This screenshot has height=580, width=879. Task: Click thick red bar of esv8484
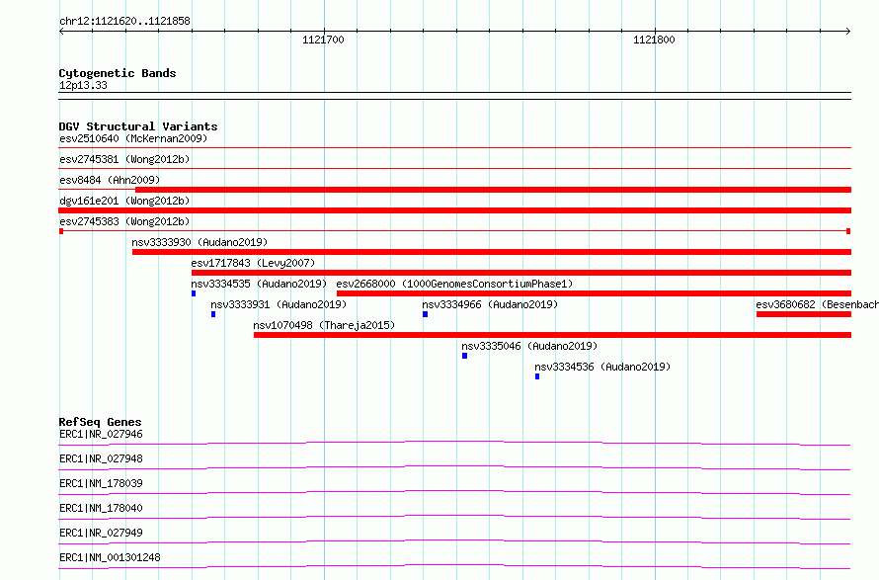pos(493,190)
